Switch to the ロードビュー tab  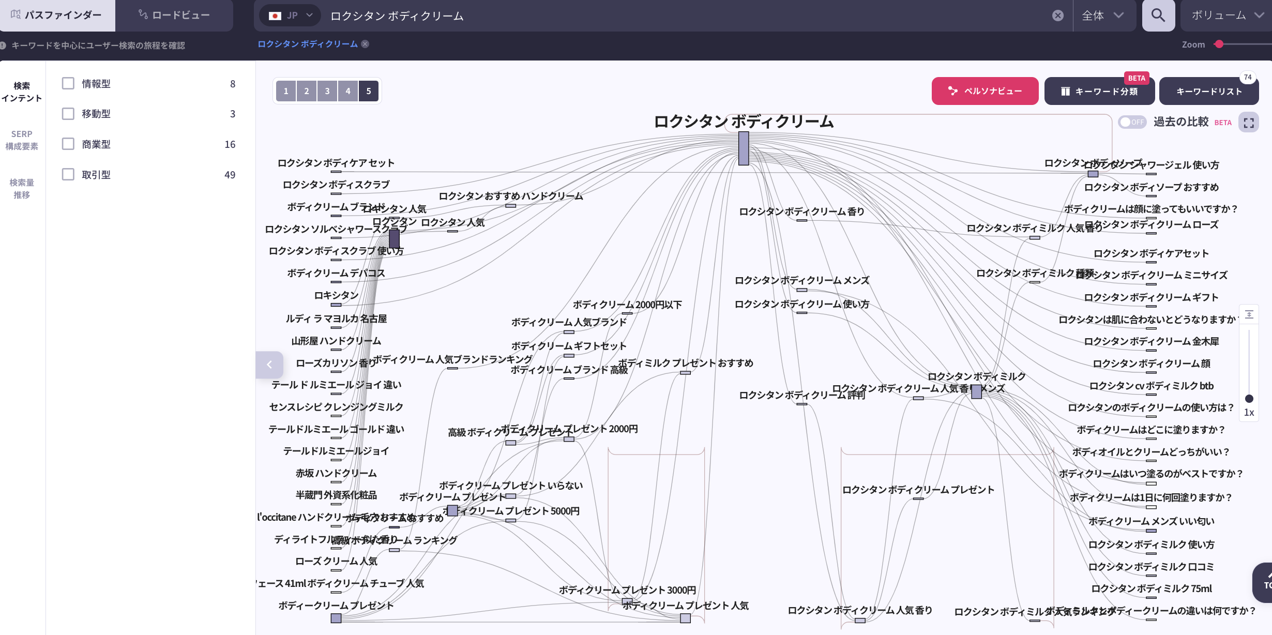pos(174,15)
